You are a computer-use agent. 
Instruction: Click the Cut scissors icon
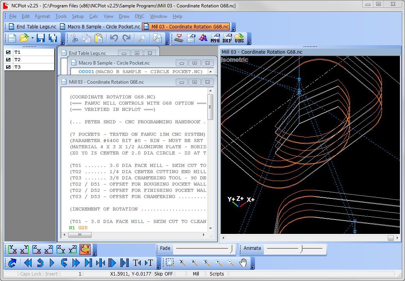click(x=74, y=38)
